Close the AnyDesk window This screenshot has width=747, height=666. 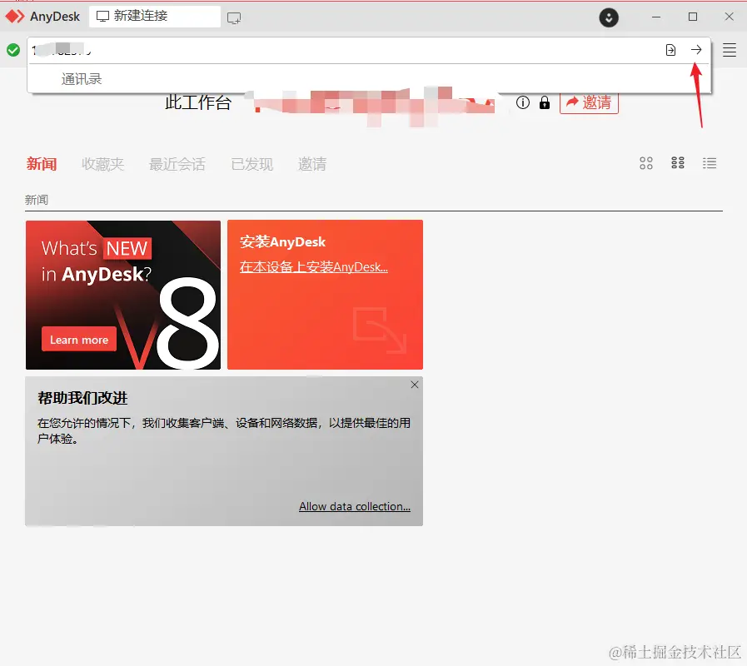(729, 17)
